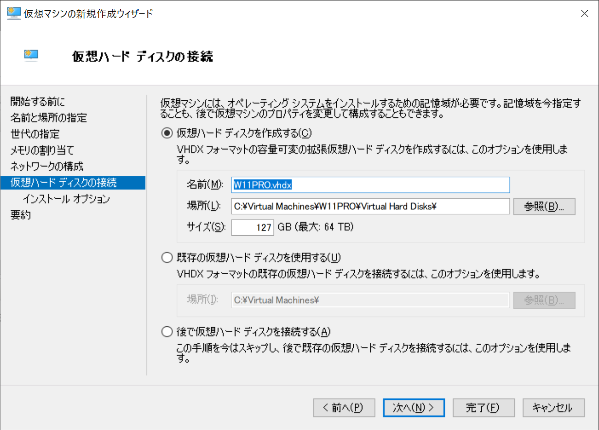Close the wizard window with the X

pyautogui.click(x=585, y=13)
